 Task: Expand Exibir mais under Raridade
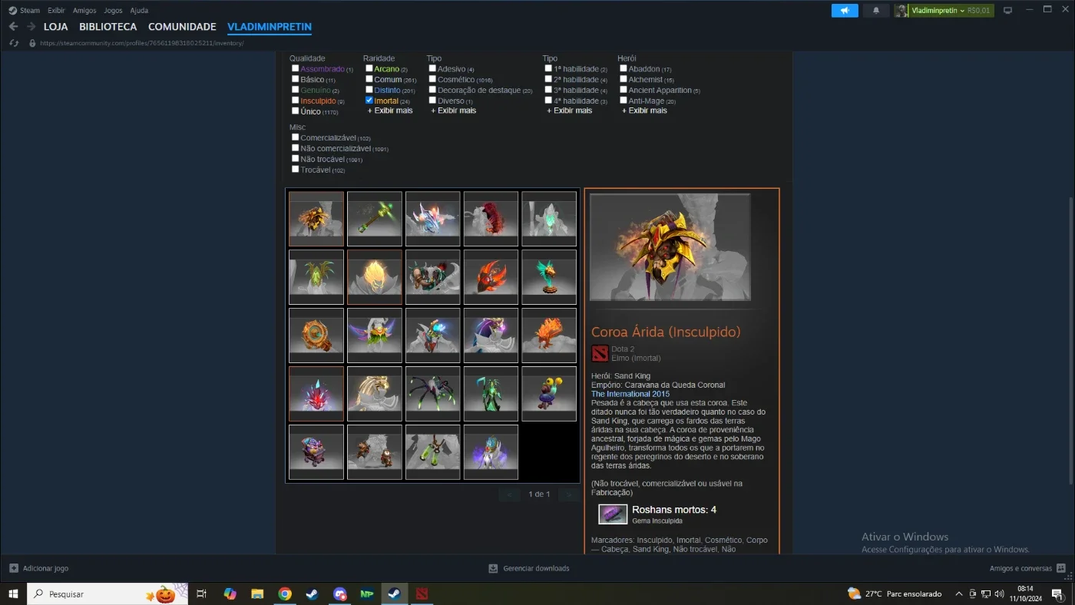[390, 111]
